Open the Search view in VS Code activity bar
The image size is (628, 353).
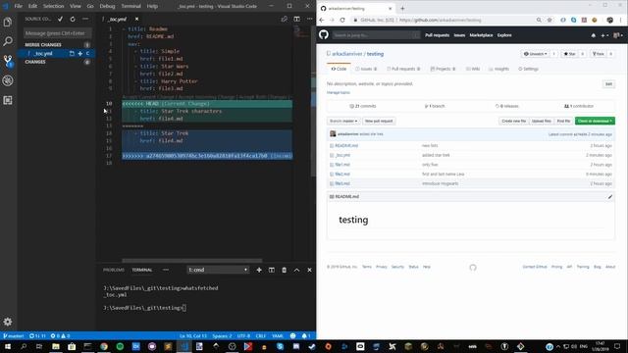[8, 41]
